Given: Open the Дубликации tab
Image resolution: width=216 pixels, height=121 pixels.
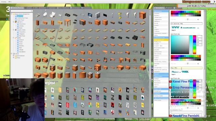Looking at the screenshot, I should pos(75,8).
